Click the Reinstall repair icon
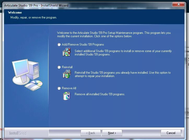This screenshot has height=140, width=189. (x=67, y=74)
